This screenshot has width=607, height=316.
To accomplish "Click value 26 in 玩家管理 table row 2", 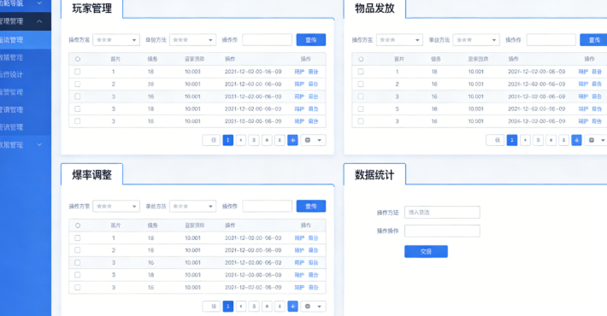I will 150,84.
